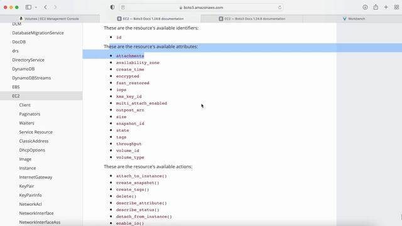Open DocDB in the sidebar
This screenshot has width=402, height=226.
point(19,42)
